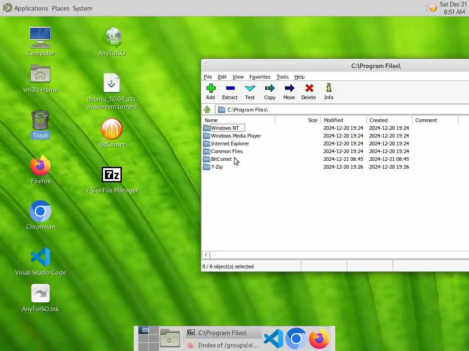Select the Firefox desktop icon
This screenshot has height=351, width=469.
40,170
